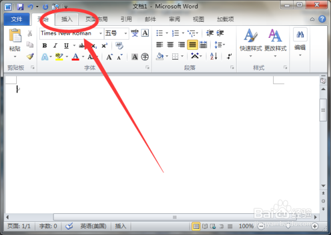The width and height of the screenshot is (331, 235).
Task: Open the Change Styles menu
Action: pyautogui.click(x=275, y=43)
